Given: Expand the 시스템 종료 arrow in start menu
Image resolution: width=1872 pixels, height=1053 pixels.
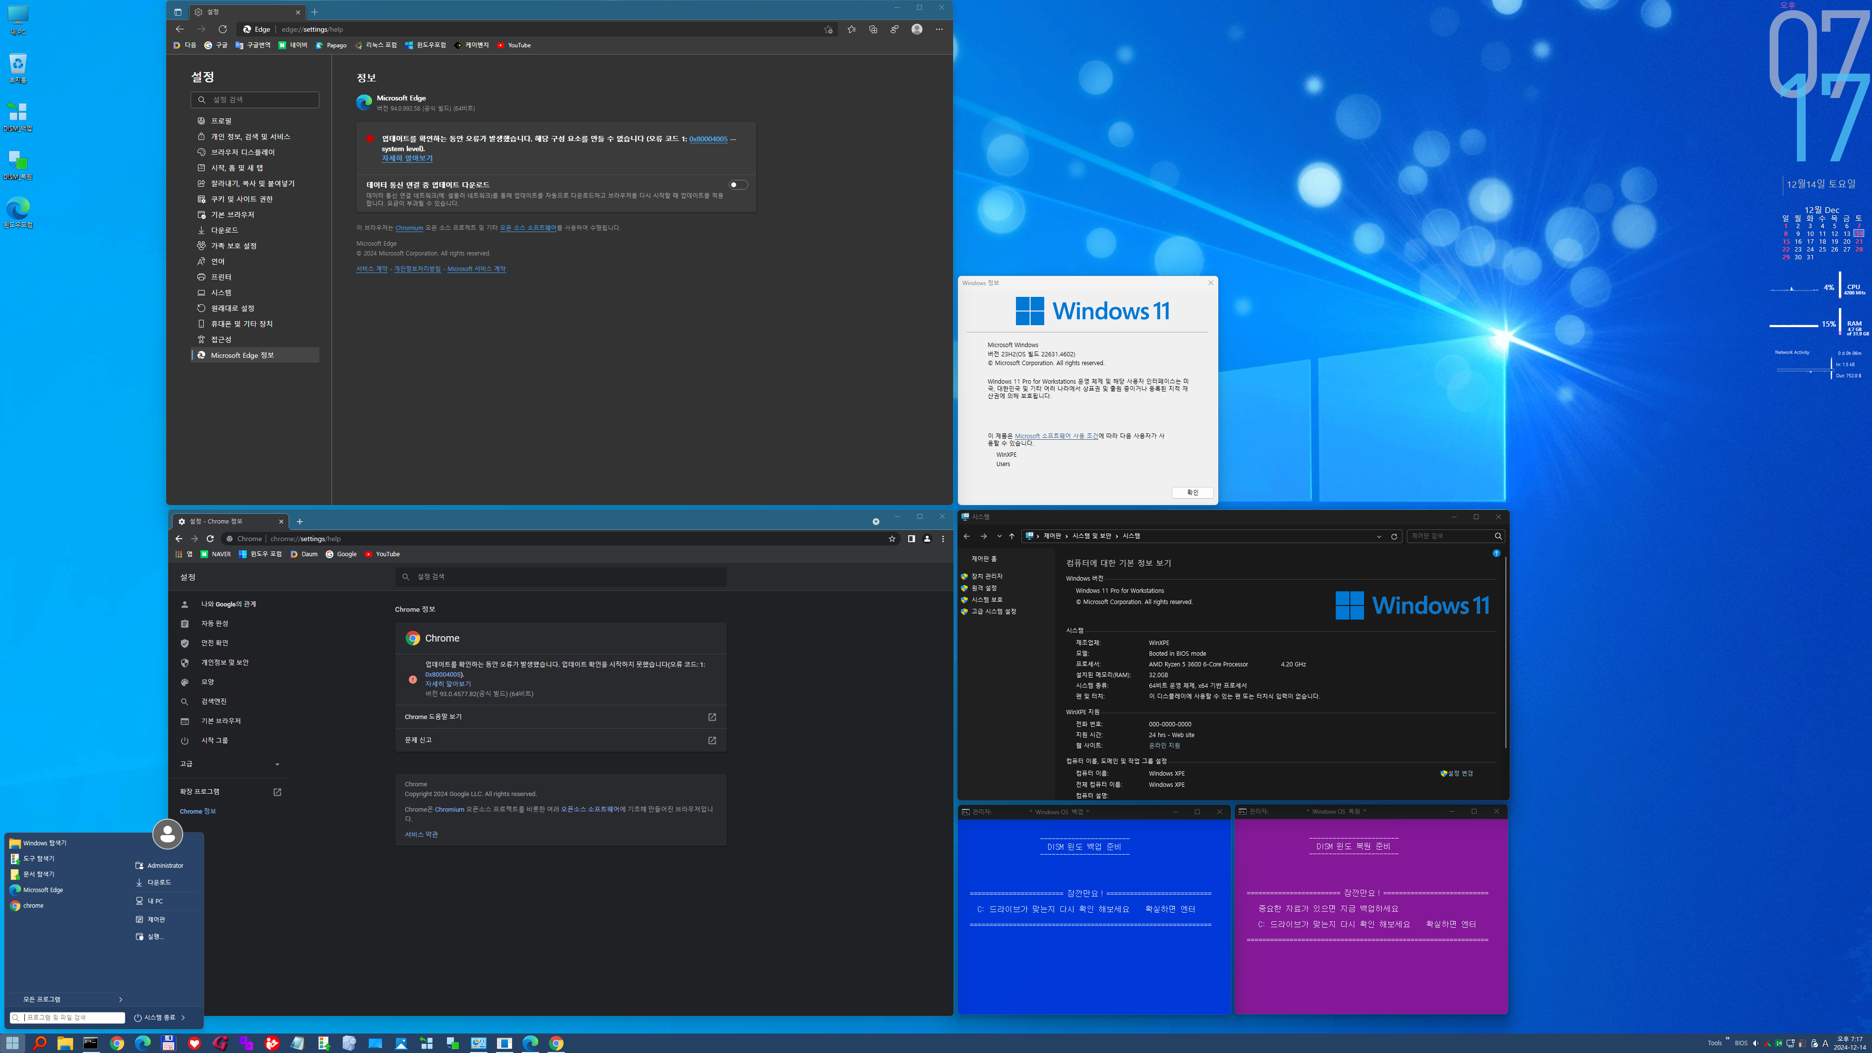Looking at the screenshot, I should tap(183, 1017).
